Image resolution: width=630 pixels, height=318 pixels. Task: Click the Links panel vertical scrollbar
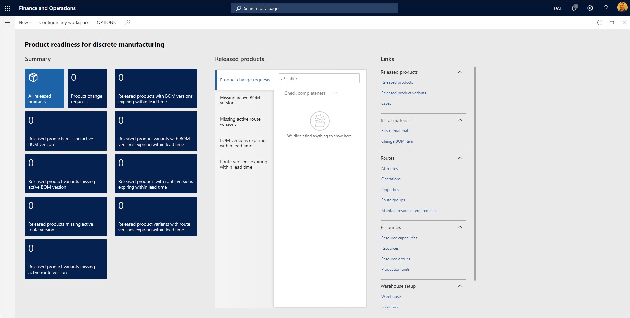point(475,174)
